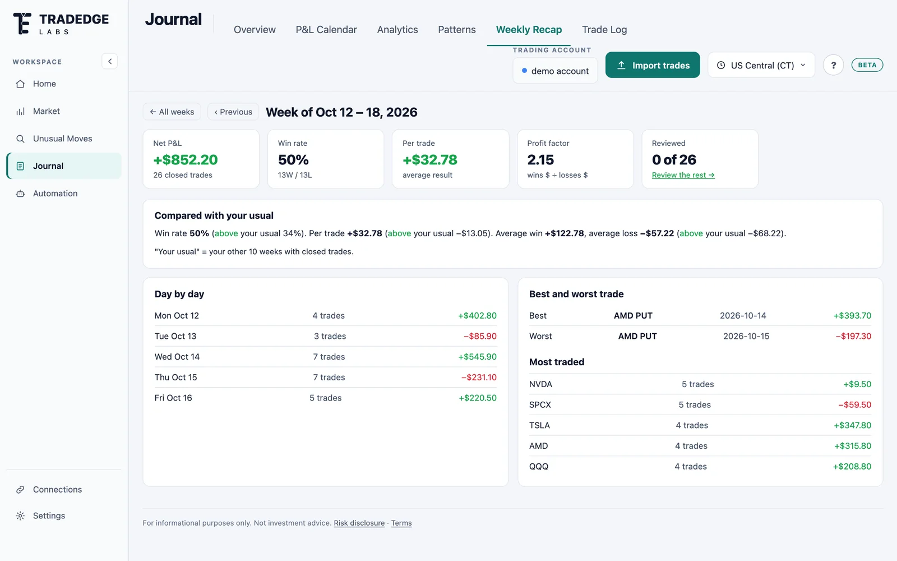The width and height of the screenshot is (897, 561).
Task: Click the TSLA most traded row
Action: (700, 425)
